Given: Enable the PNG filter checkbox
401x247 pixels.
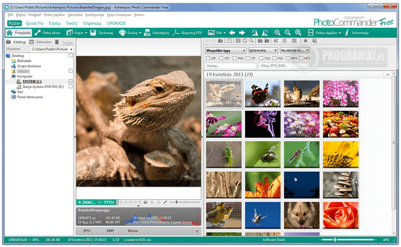Looking at the screenshot, I should pyautogui.click(x=234, y=58).
